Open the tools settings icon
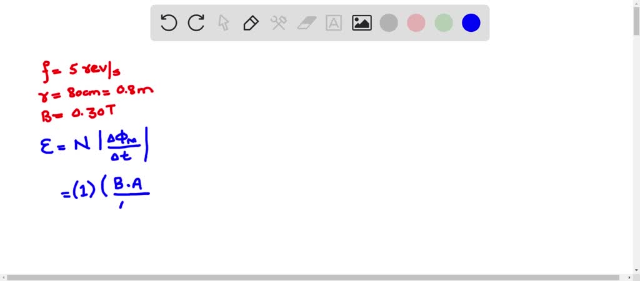Image resolution: width=640 pixels, height=281 pixels. click(x=279, y=23)
